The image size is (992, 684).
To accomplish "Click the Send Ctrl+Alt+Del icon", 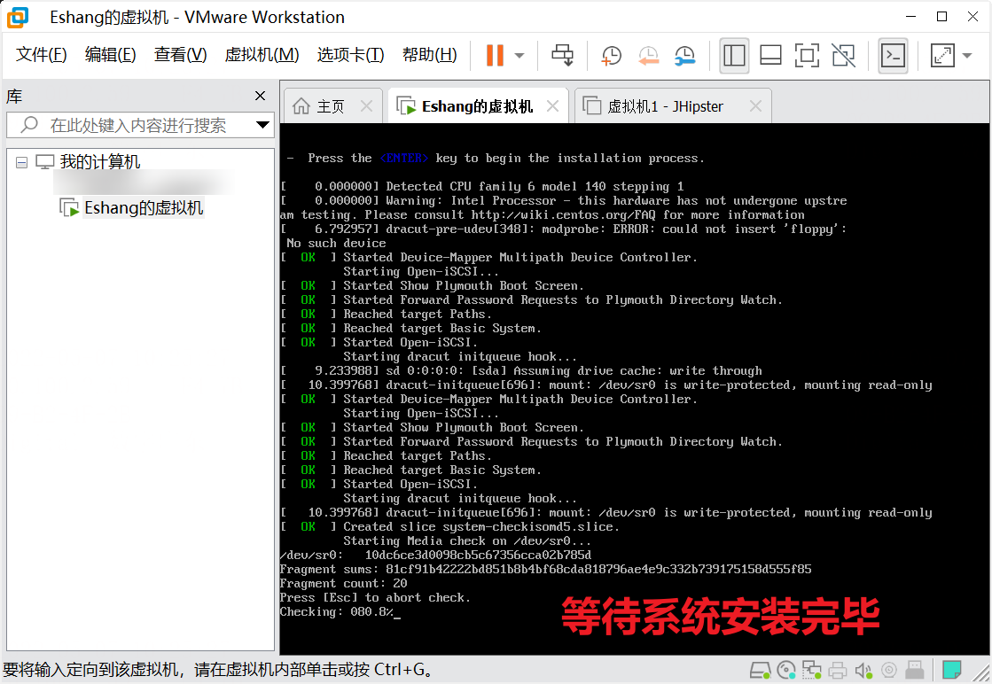I will tap(562, 56).
